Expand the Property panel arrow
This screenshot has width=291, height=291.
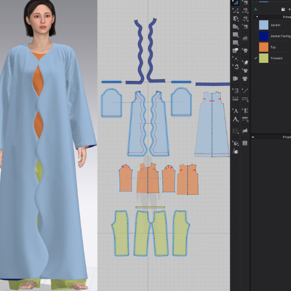pos(253,137)
